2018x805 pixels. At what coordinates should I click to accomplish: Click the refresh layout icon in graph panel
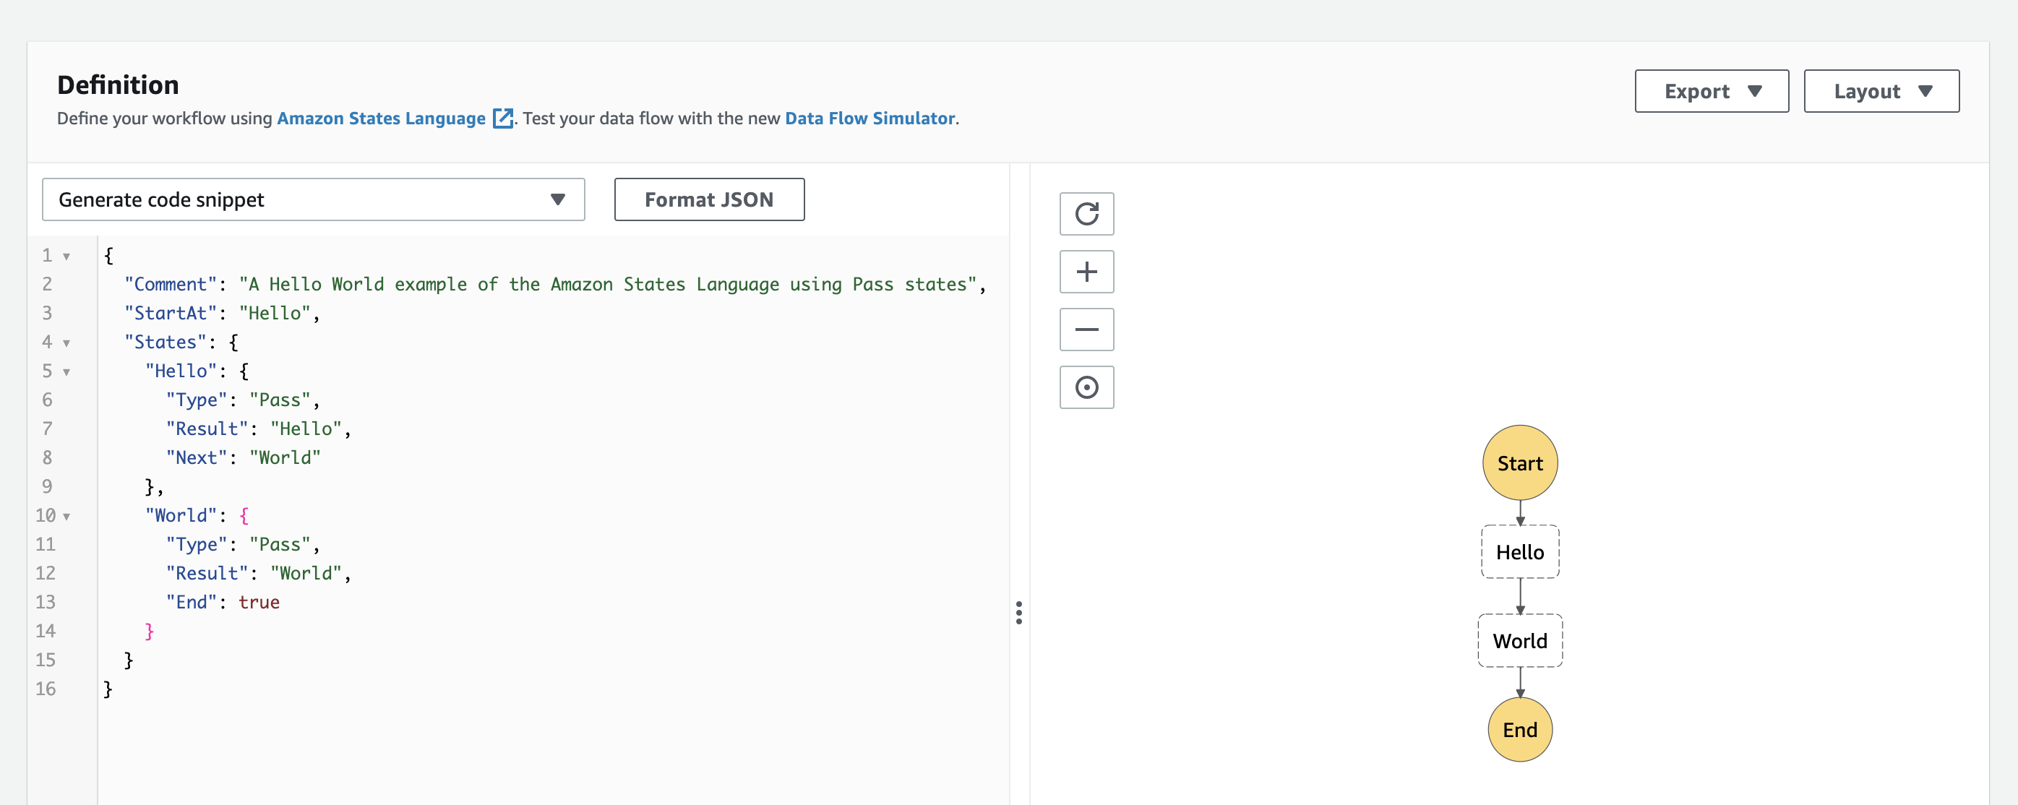point(1086,213)
